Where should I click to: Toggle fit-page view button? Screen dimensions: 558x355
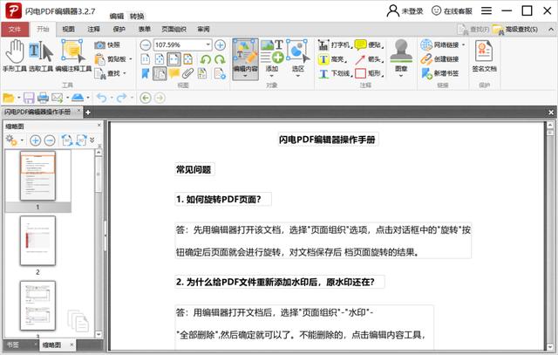point(160,59)
